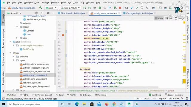Viewport: 191px width, 107px height.
Task: Switch to NovoUsuario_Activity.java tab
Action: point(73,13)
